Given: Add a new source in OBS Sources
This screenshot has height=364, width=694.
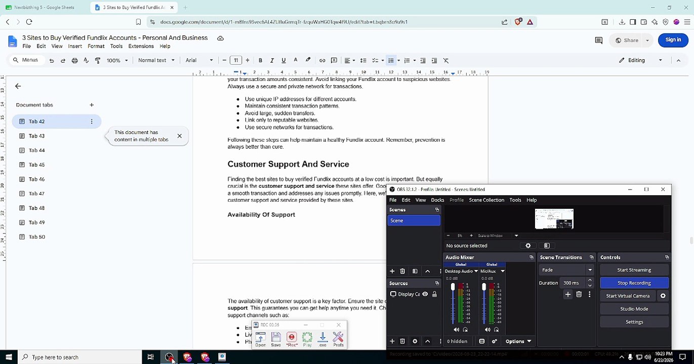Looking at the screenshot, I should point(392,341).
